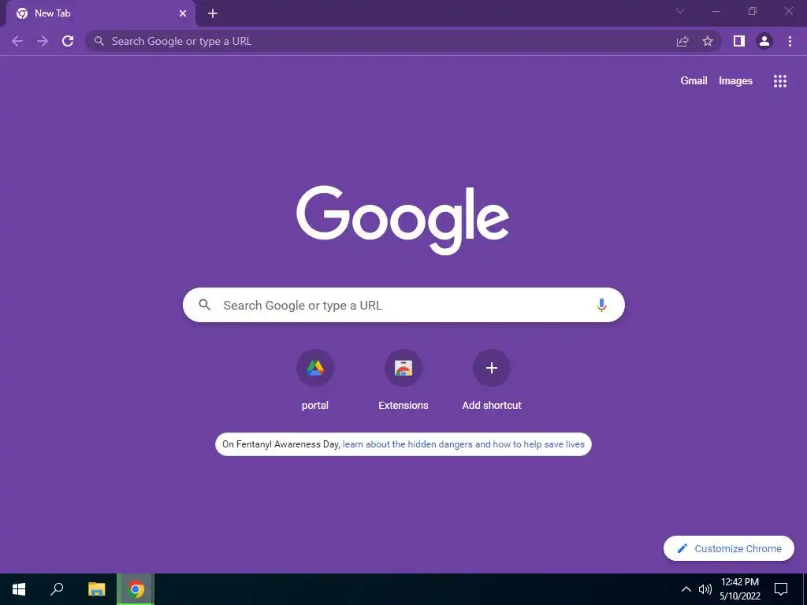Viewport: 807px width, 605px height.
Task: Open Images link
Action: click(735, 81)
